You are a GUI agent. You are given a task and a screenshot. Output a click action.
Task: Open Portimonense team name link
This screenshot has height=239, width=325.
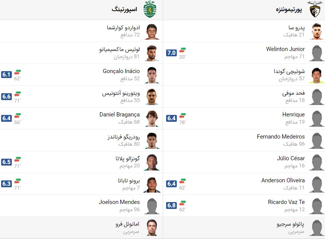pos(288,10)
